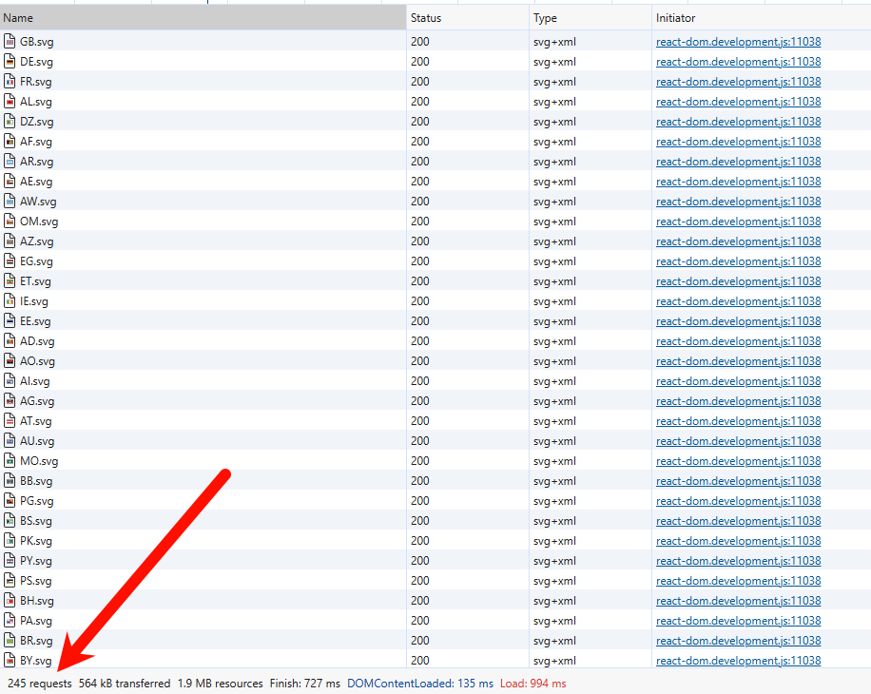Click the AR.svg file icon
Viewport: 871px width, 694px height.
click(x=10, y=162)
